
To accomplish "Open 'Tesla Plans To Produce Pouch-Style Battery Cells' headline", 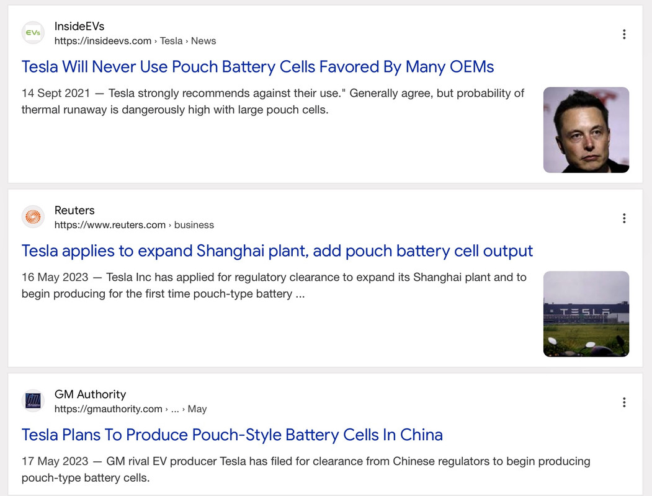I will click(x=232, y=435).
